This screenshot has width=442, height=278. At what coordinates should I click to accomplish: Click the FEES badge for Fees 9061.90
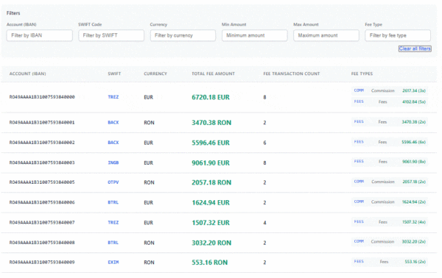(359, 162)
